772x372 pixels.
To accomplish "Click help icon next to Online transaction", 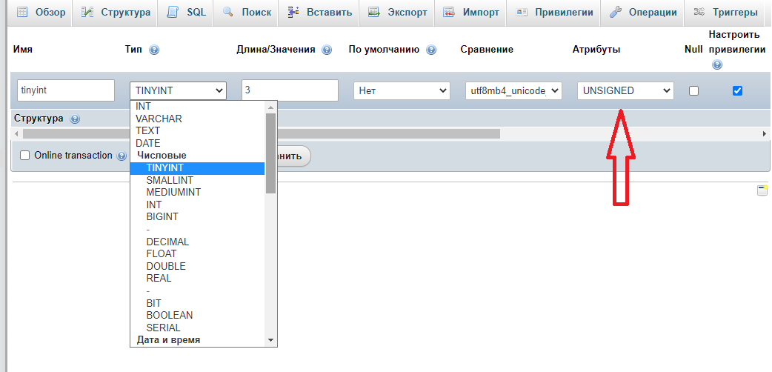I will point(122,156).
